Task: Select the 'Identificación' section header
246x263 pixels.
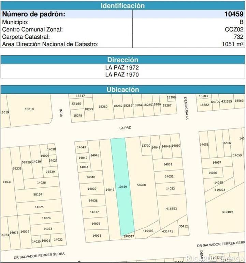Action: pyautogui.click(x=123, y=6)
